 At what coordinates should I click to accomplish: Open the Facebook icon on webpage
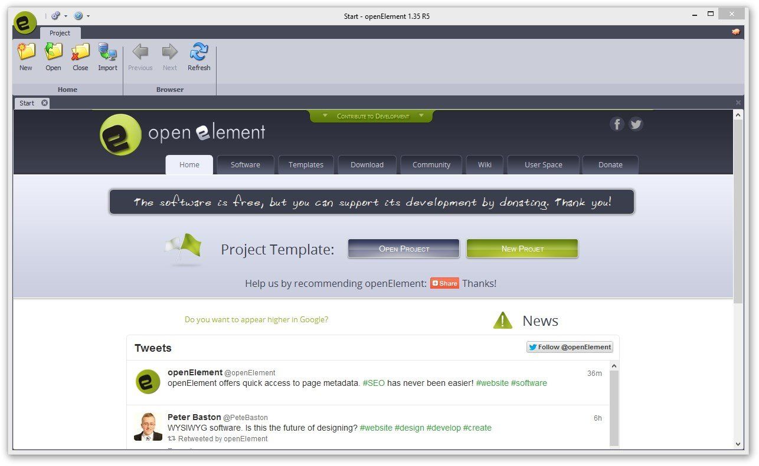click(617, 124)
